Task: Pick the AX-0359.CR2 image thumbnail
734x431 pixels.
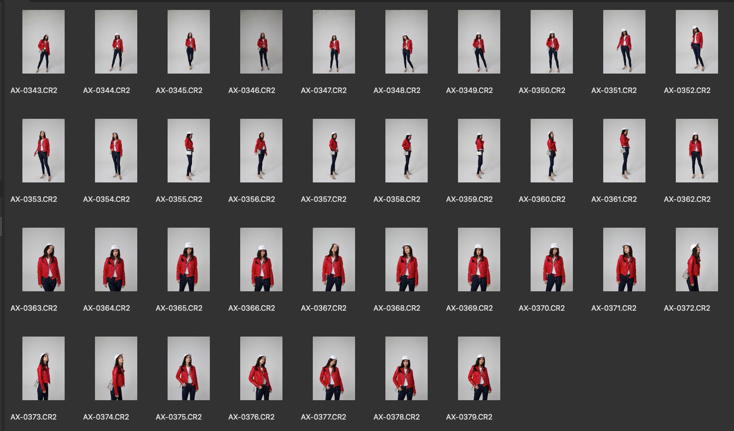Action: pos(479,151)
